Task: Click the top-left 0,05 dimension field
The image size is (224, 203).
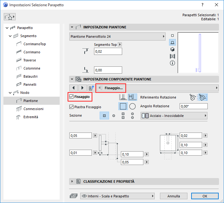Action: (81, 135)
